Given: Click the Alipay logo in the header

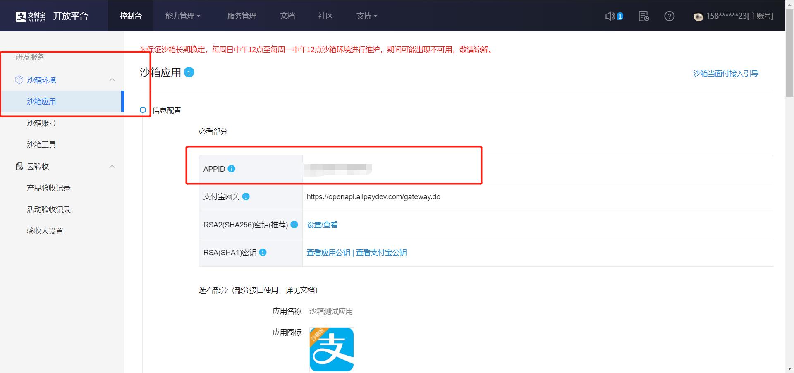Looking at the screenshot, I should coord(31,16).
